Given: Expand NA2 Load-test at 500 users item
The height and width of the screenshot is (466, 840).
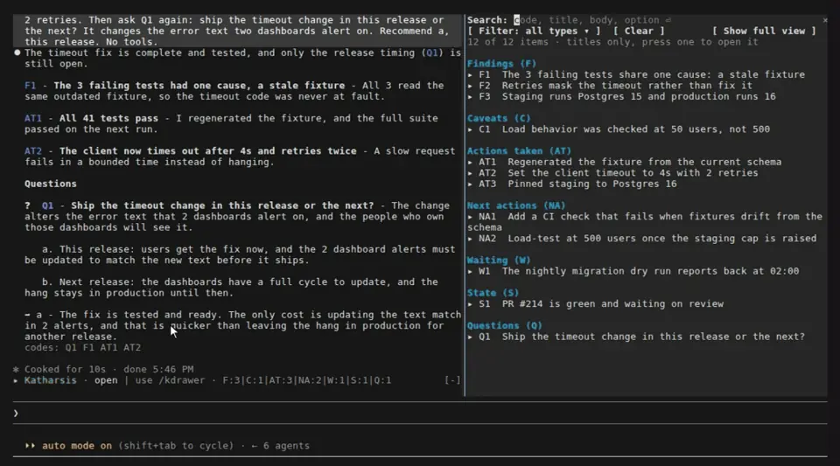Looking at the screenshot, I should pos(642,238).
